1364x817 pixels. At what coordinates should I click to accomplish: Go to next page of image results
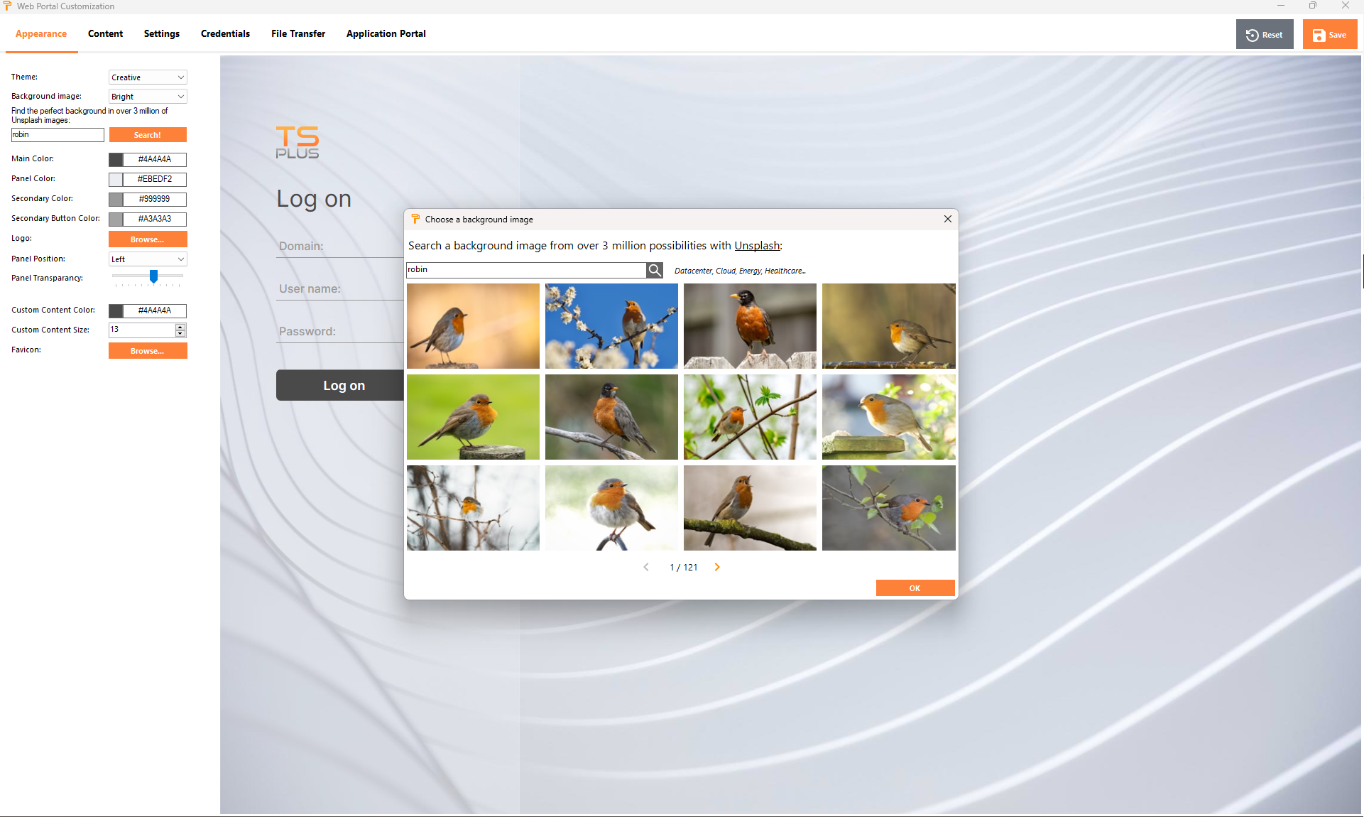point(717,567)
